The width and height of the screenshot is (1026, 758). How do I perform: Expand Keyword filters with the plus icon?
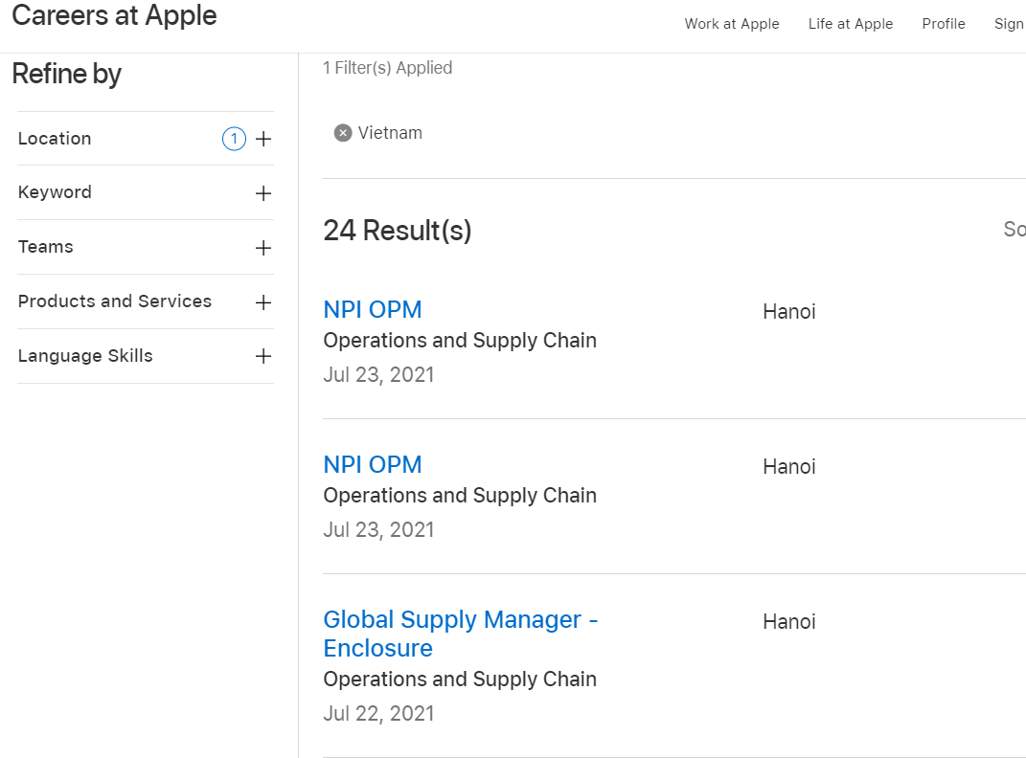(x=263, y=193)
